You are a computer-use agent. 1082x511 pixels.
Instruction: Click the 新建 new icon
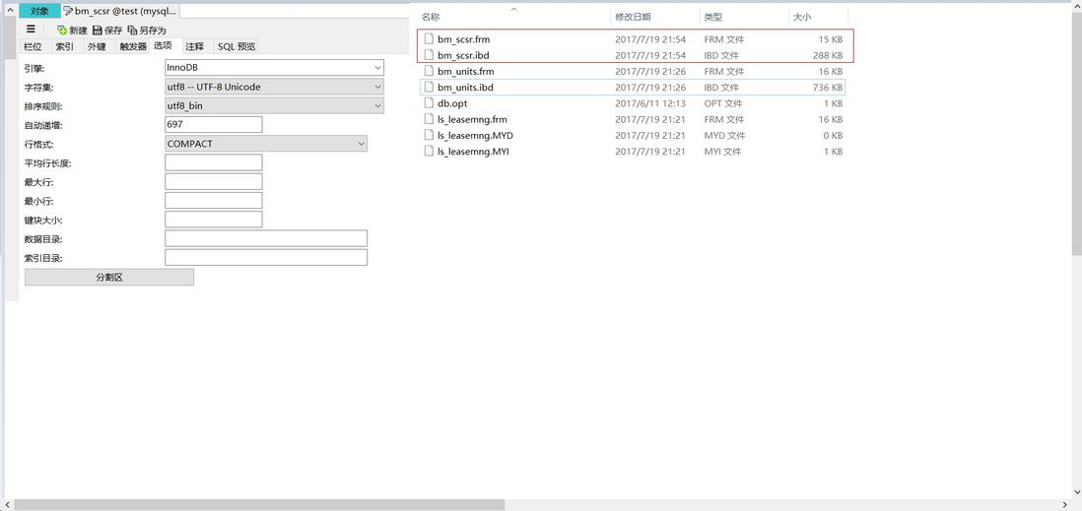coord(62,30)
